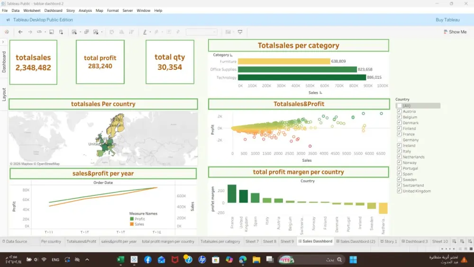The width and height of the screenshot is (474, 267).
Task: Open the New Worksheet dropdown arrow
Action: pyautogui.click(x=80, y=32)
